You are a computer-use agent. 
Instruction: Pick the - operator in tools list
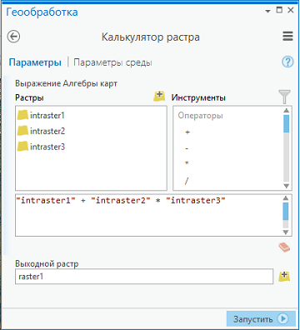[x=187, y=149]
